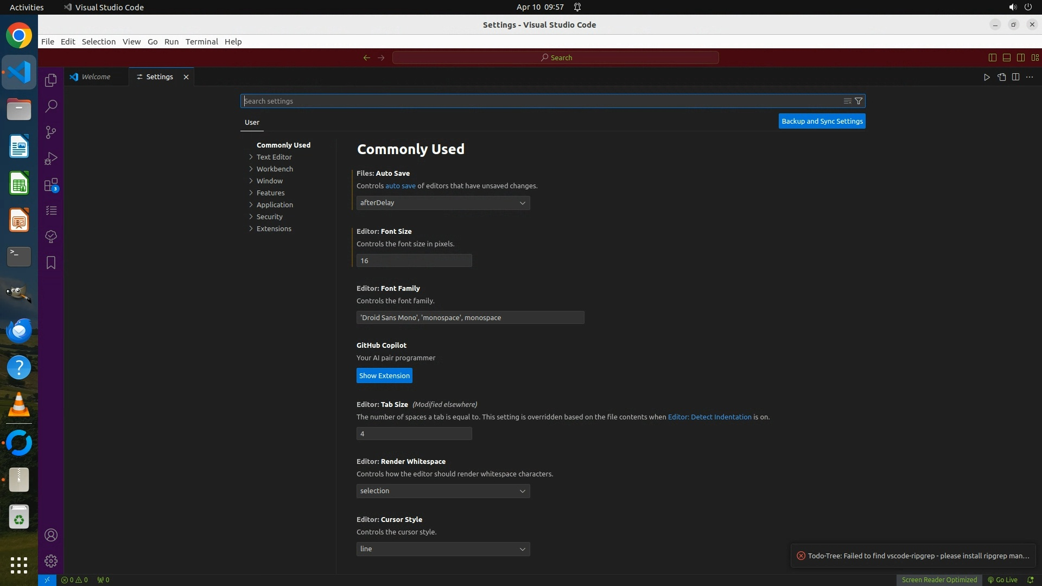Toggle the bottom Panel layout icon
1042x586 pixels.
[x=1006, y=58]
